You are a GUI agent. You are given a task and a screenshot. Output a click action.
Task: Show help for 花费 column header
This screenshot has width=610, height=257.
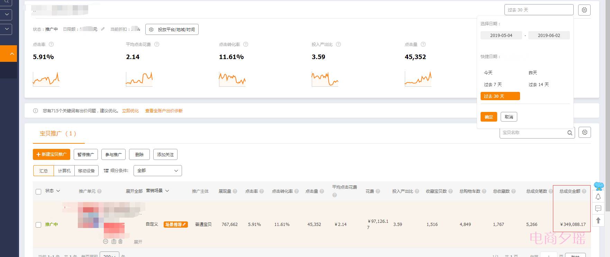(378, 191)
